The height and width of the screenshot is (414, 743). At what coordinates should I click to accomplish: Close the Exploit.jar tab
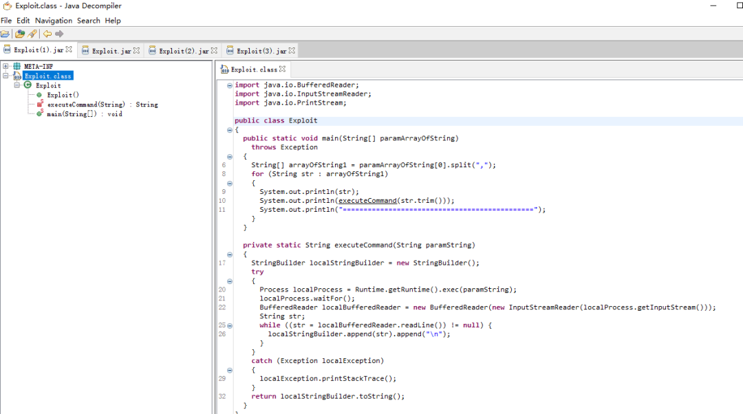136,50
